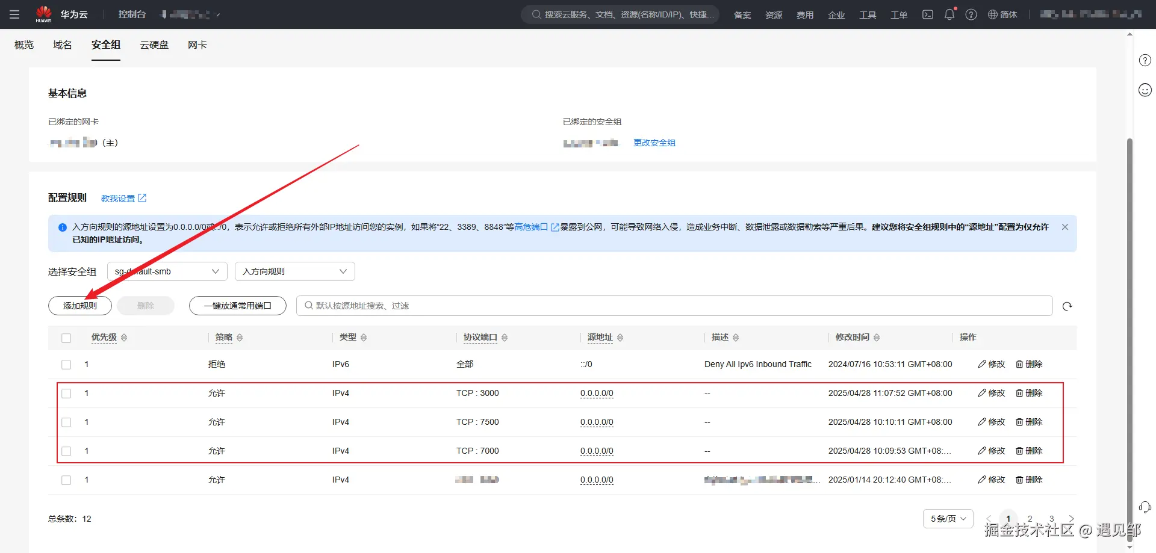1156x553 pixels.
Task: Refresh the security group rules list
Action: coord(1067,306)
